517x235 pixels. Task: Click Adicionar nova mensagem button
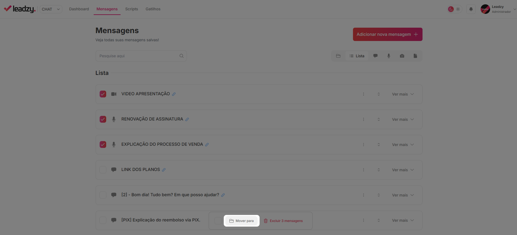coord(387,34)
